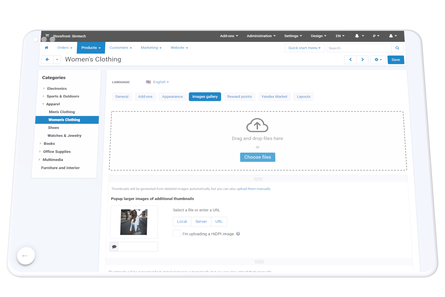
Task: Click the back arrow beside page title
Action: click(47, 59)
